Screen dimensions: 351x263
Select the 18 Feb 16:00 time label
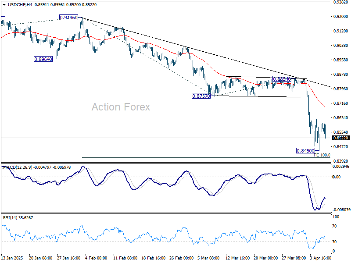(154, 258)
